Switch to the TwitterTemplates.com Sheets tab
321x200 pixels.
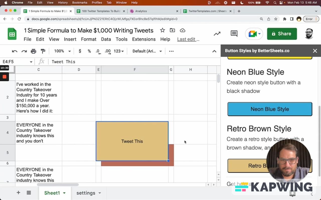pos(207,11)
